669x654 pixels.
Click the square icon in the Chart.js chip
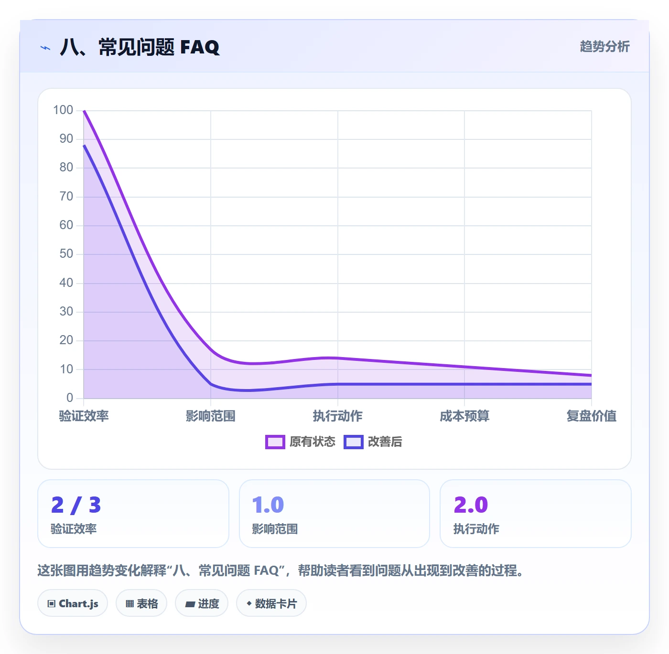pos(52,604)
